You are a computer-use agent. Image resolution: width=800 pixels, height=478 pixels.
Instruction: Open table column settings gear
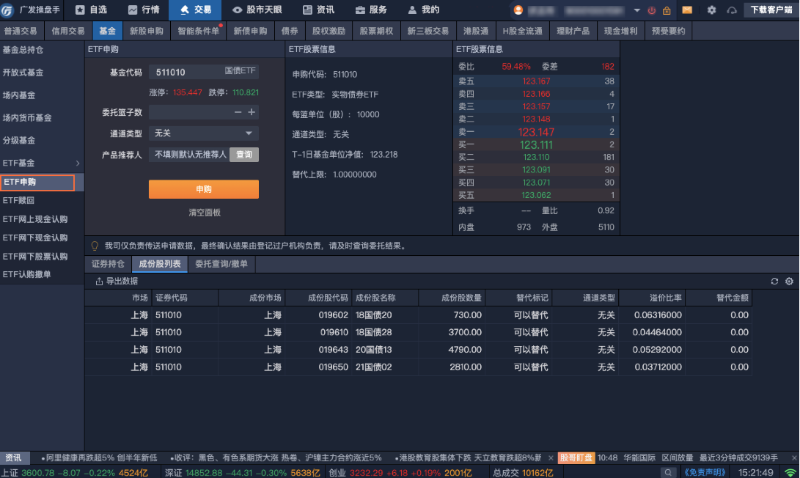click(x=789, y=282)
